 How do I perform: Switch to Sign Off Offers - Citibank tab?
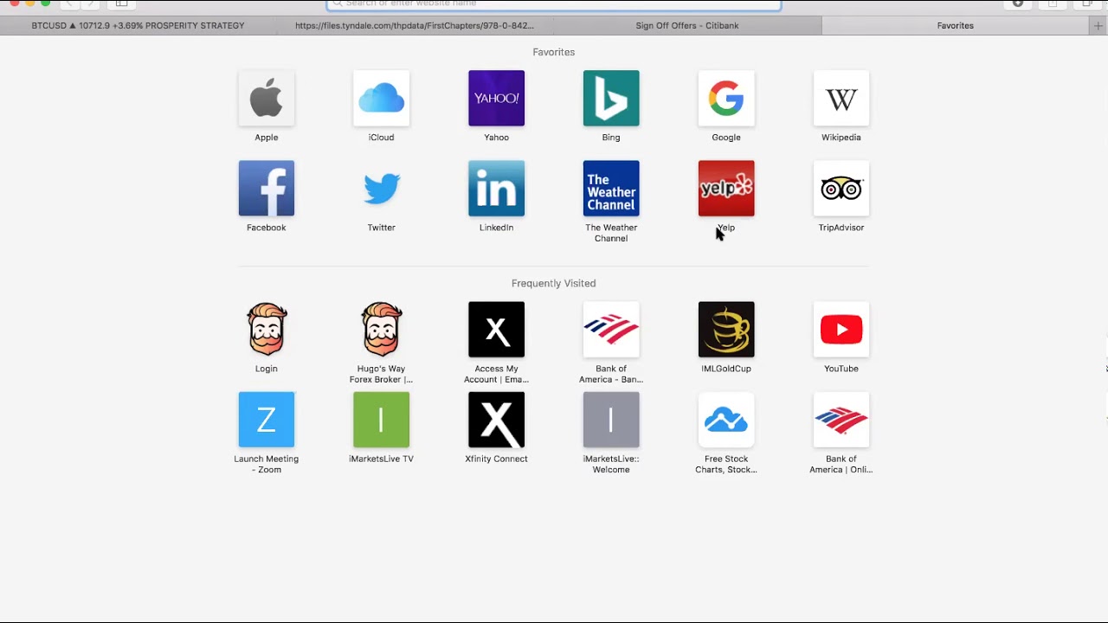687,26
